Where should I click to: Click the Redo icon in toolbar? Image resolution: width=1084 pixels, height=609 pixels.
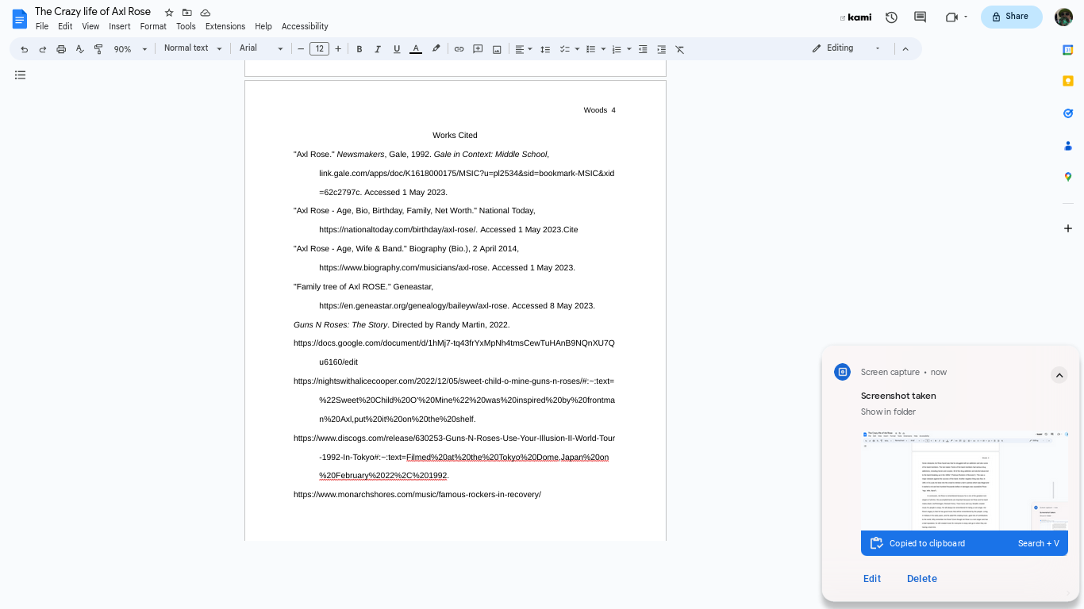[x=43, y=49]
